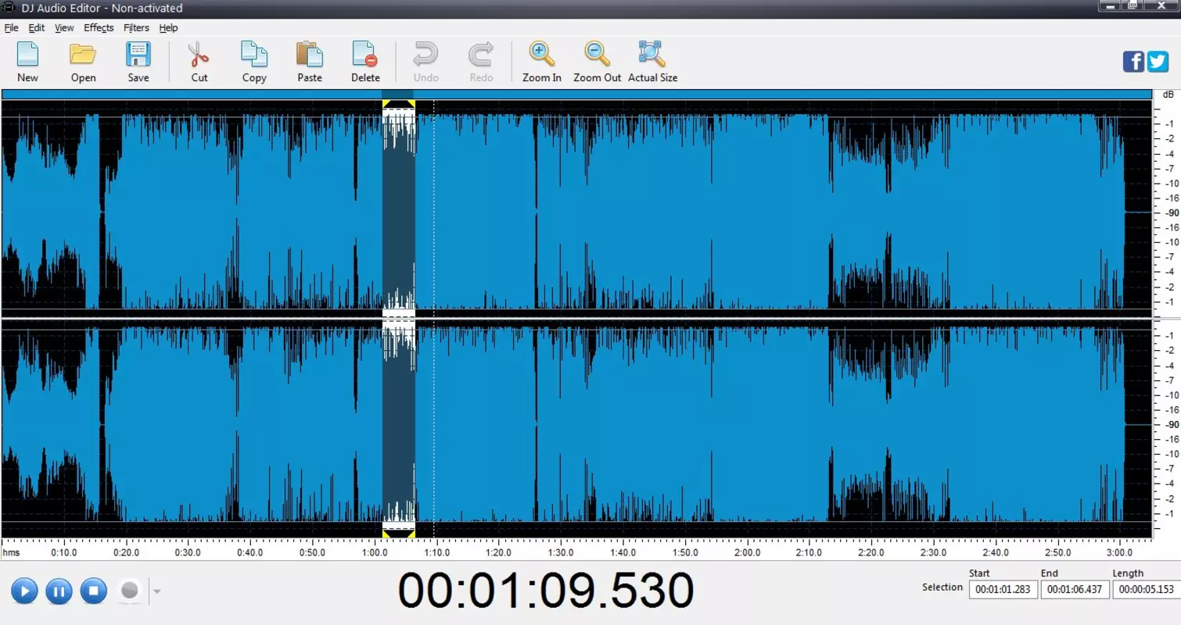This screenshot has width=1181, height=625.
Task: Click the top-left yellow selection marker
Action: point(386,103)
